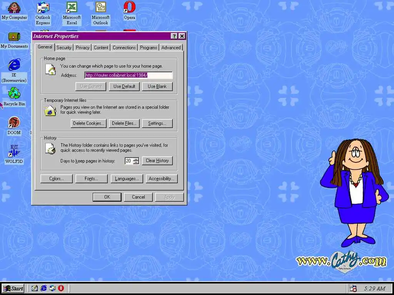Select the IE (Browservice) desktop icon

pyautogui.click(x=14, y=71)
